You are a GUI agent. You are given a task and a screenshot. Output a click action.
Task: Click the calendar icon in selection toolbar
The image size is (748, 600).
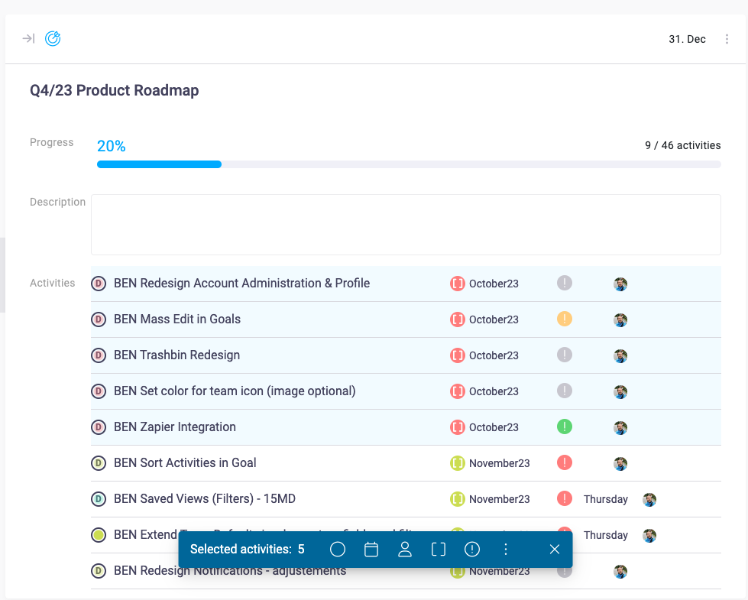(371, 550)
